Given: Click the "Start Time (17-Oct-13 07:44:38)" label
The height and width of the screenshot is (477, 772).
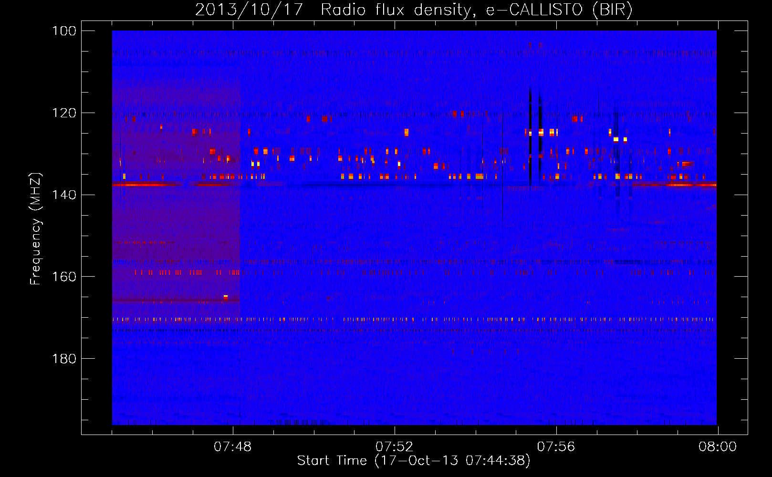Looking at the screenshot, I should (414, 461).
